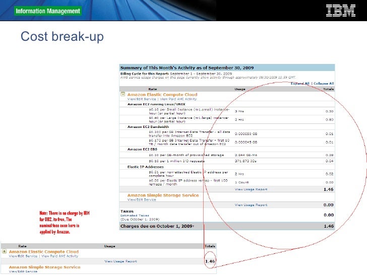Select the '0.000045 GB' usage value
Image resolution: width=367 pixels, height=275 pixels.
pos(246,142)
